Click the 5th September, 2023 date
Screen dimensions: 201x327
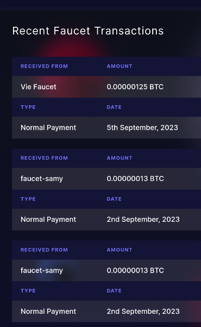pyautogui.click(x=142, y=128)
